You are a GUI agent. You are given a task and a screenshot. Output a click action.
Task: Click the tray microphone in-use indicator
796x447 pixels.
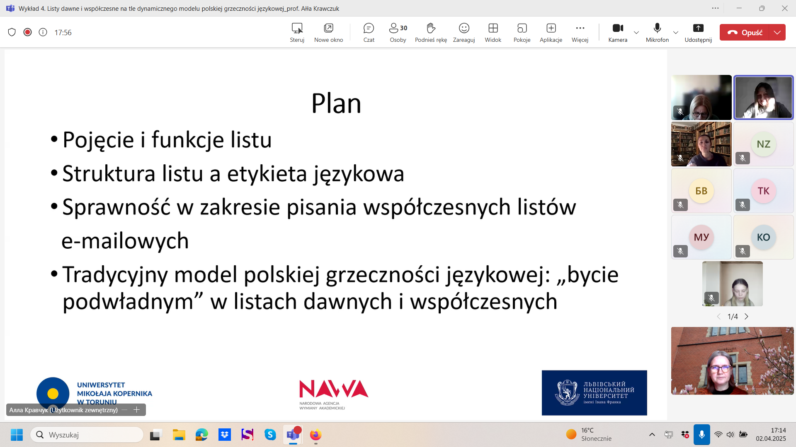[x=701, y=435]
